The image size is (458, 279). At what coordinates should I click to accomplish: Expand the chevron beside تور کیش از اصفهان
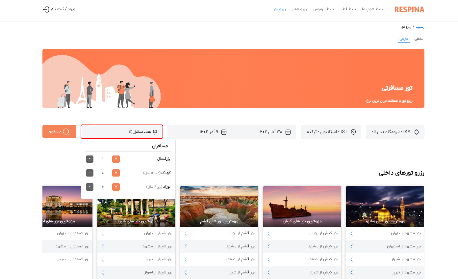pyautogui.click(x=268, y=259)
